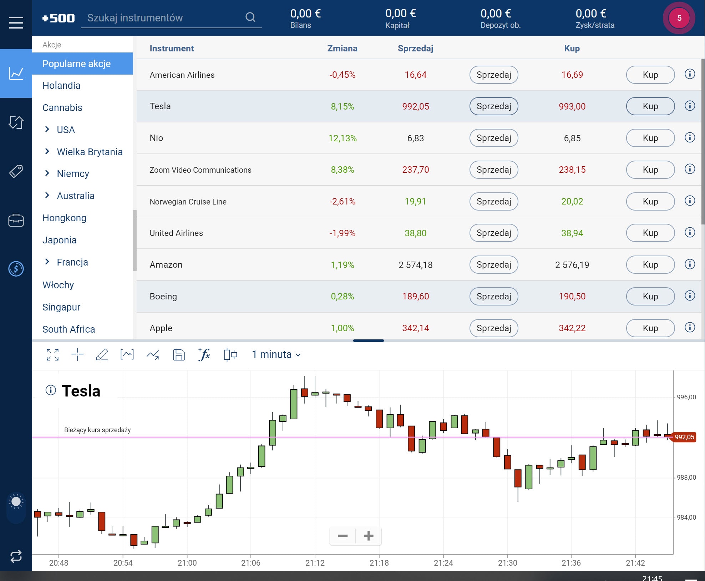This screenshot has height=581, width=705.
Task: Select Singapur category
Action: tap(61, 307)
